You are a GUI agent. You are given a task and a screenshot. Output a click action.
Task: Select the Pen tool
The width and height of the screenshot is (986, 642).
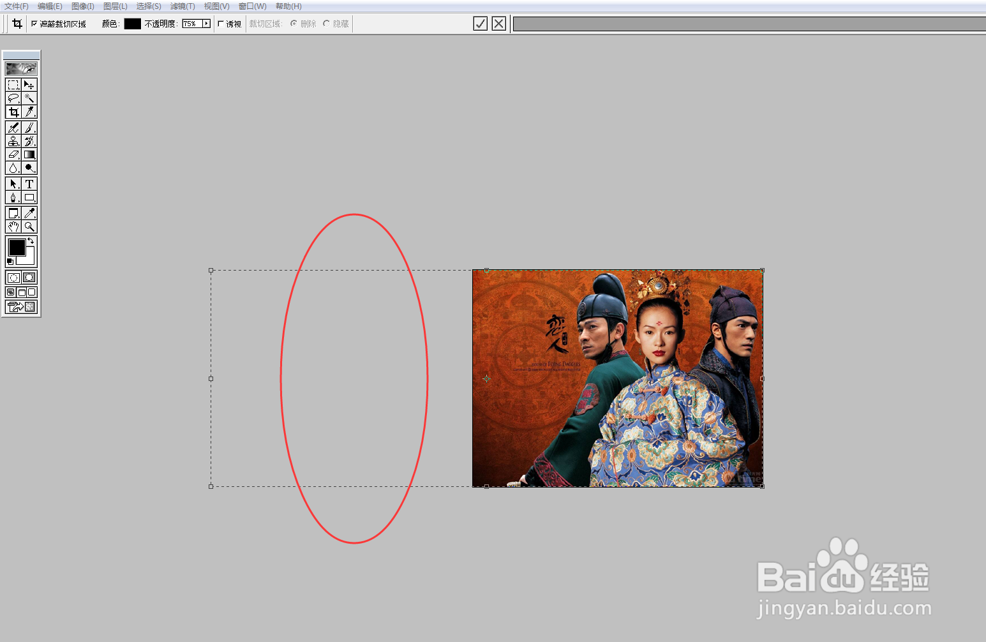[13, 197]
